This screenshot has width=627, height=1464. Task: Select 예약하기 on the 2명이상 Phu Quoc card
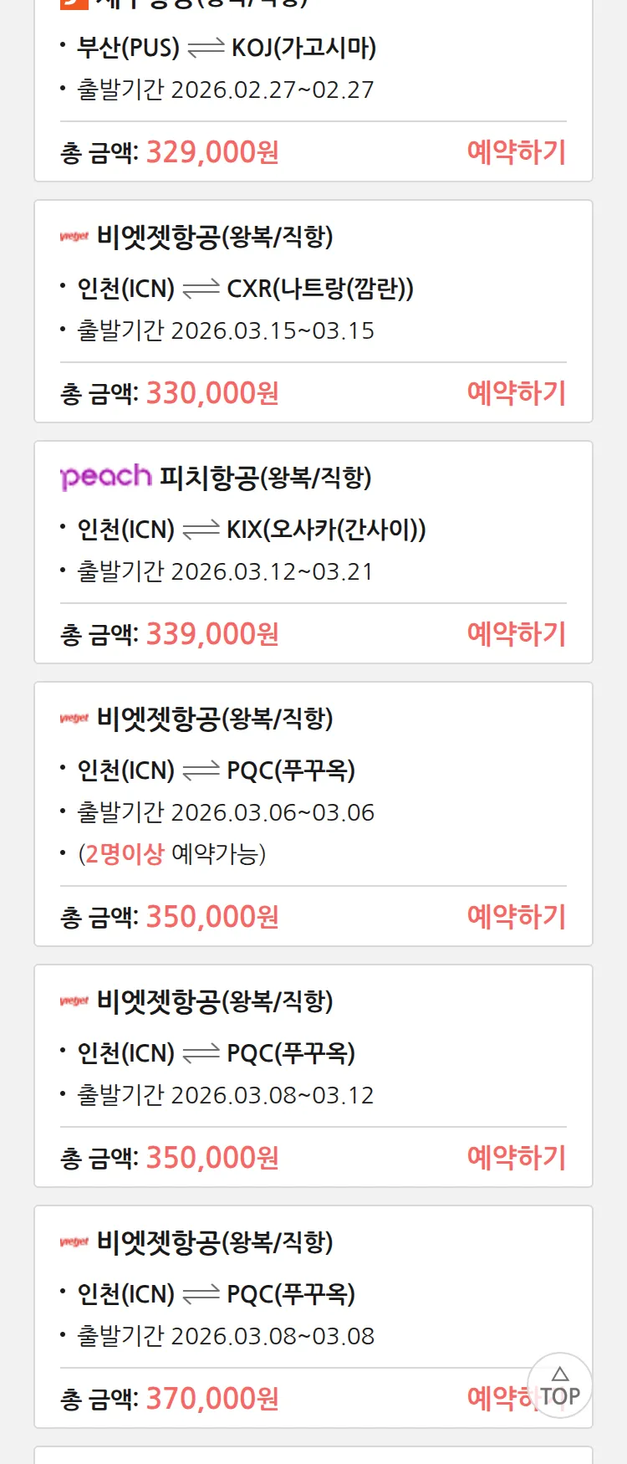516,916
